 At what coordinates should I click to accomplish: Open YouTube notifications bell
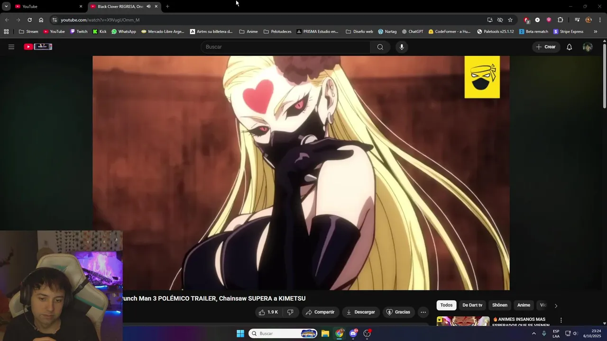[569, 47]
